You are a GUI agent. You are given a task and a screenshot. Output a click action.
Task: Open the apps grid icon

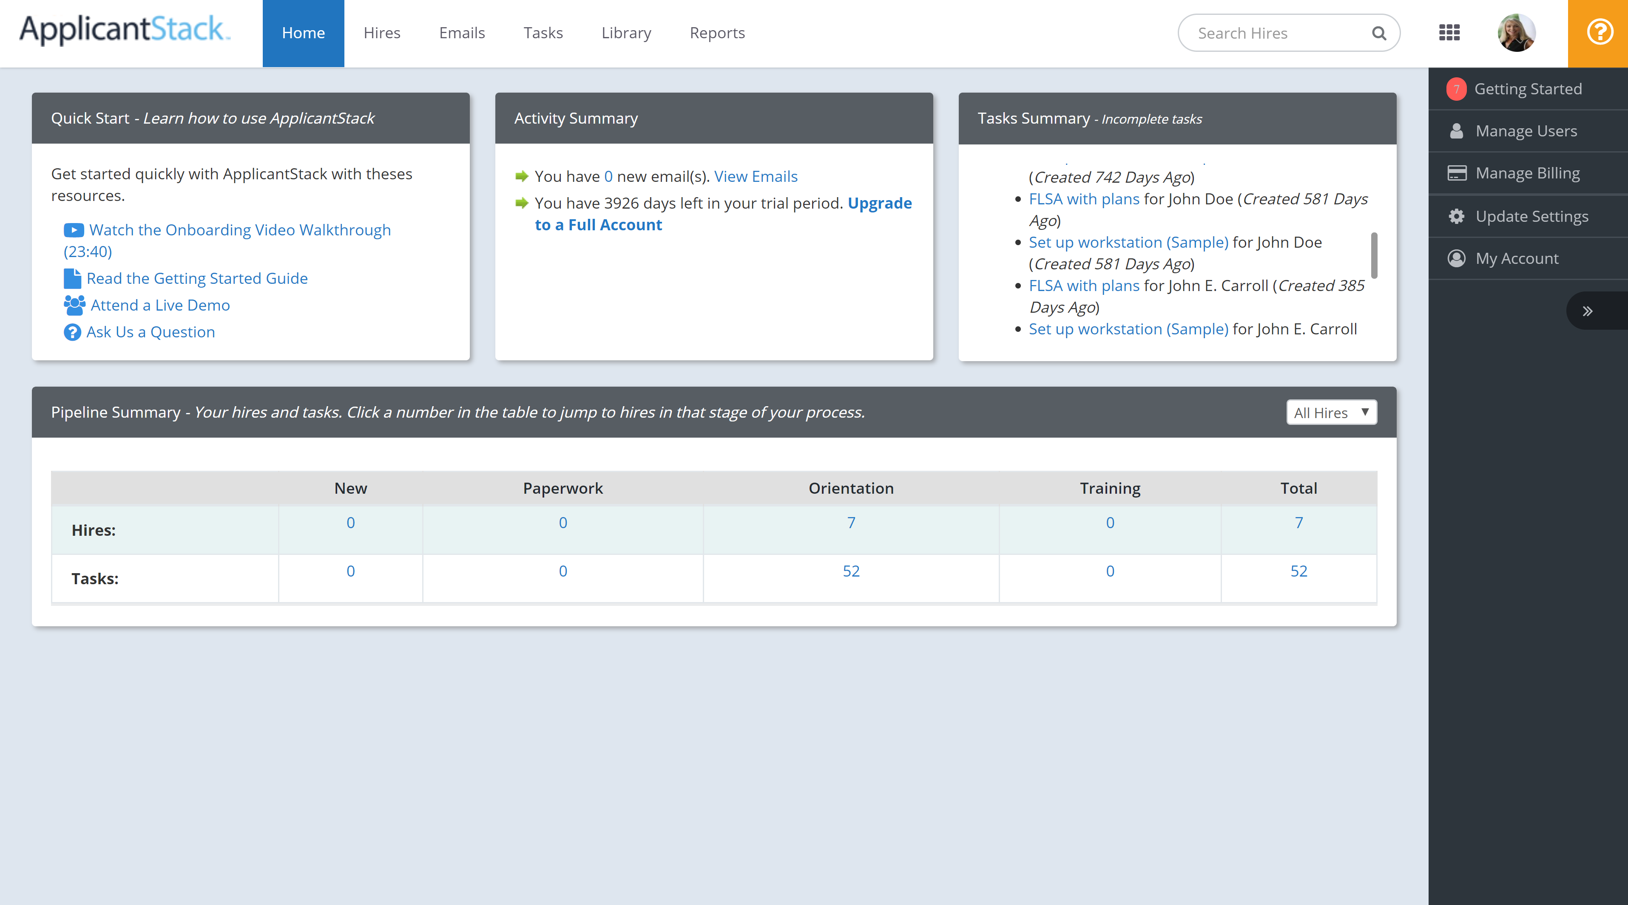(x=1449, y=33)
